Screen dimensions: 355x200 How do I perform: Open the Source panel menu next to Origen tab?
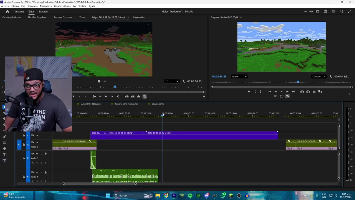pyautogui.click(x=128, y=17)
